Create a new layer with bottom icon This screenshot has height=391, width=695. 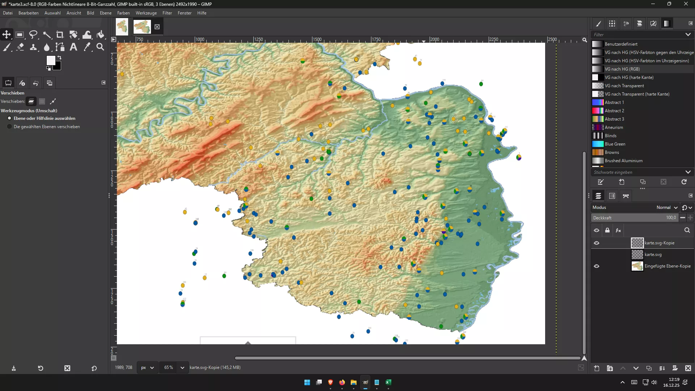(597, 368)
